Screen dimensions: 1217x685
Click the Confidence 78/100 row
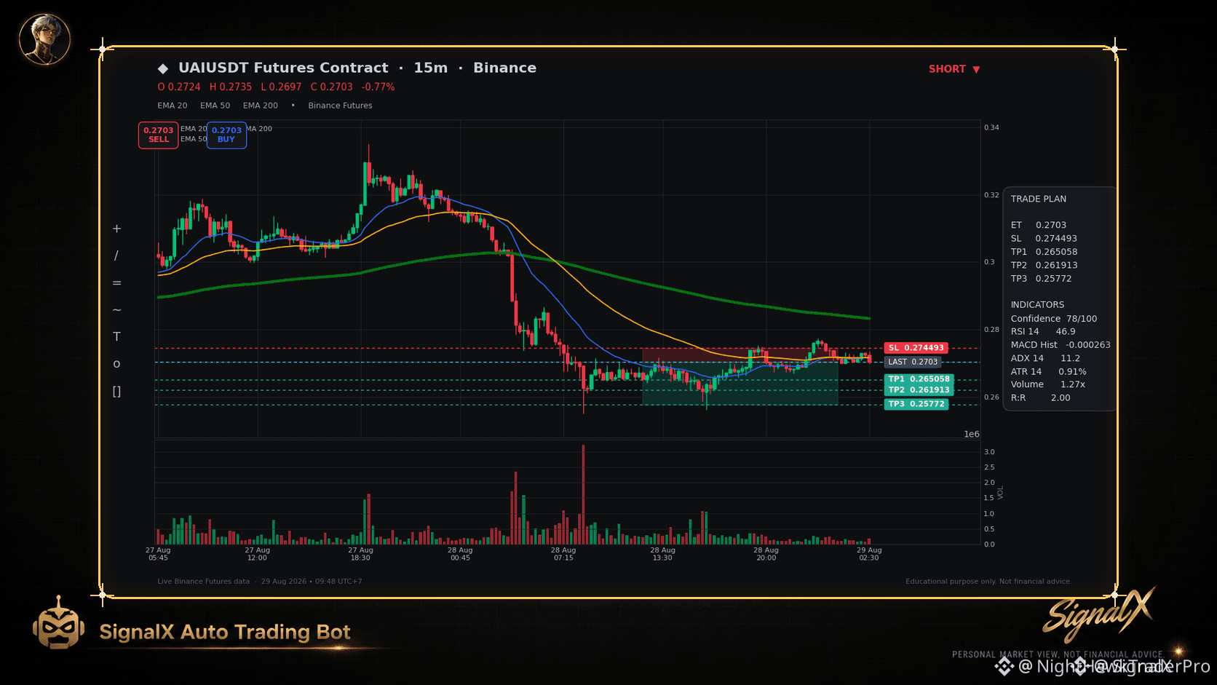1054,319
